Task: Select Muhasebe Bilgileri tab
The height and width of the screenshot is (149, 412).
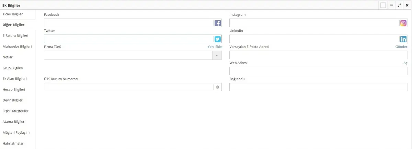Action: pyautogui.click(x=17, y=46)
